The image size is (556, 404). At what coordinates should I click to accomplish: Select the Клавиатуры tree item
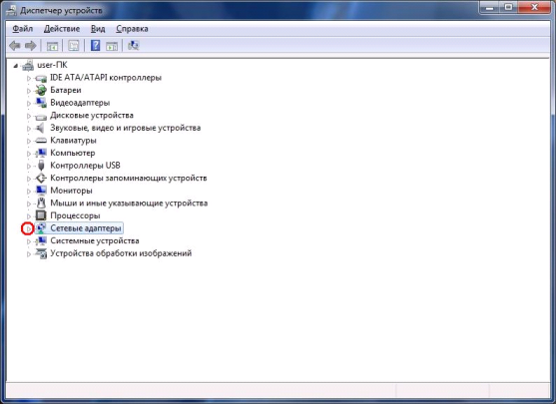(x=73, y=141)
